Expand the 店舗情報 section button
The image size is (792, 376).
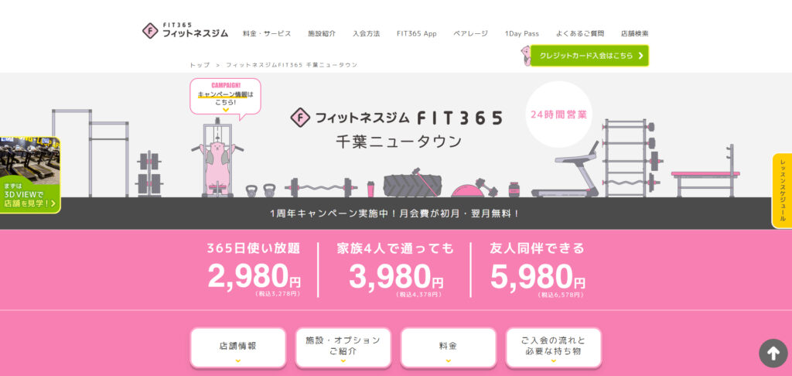(238, 348)
